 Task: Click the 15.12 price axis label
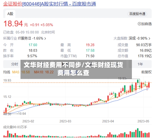tap(7, 97)
